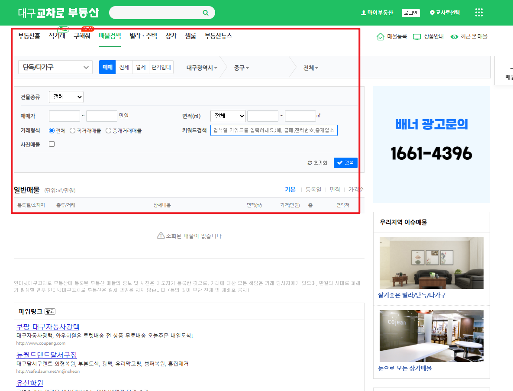The height and width of the screenshot is (391, 513).
Task: Select the 직거래매물 radio button
Action: (73, 130)
